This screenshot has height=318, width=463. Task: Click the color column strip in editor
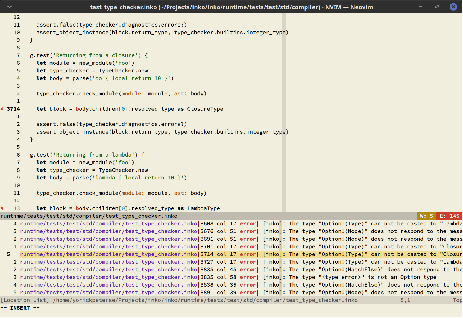click(x=284, y=113)
